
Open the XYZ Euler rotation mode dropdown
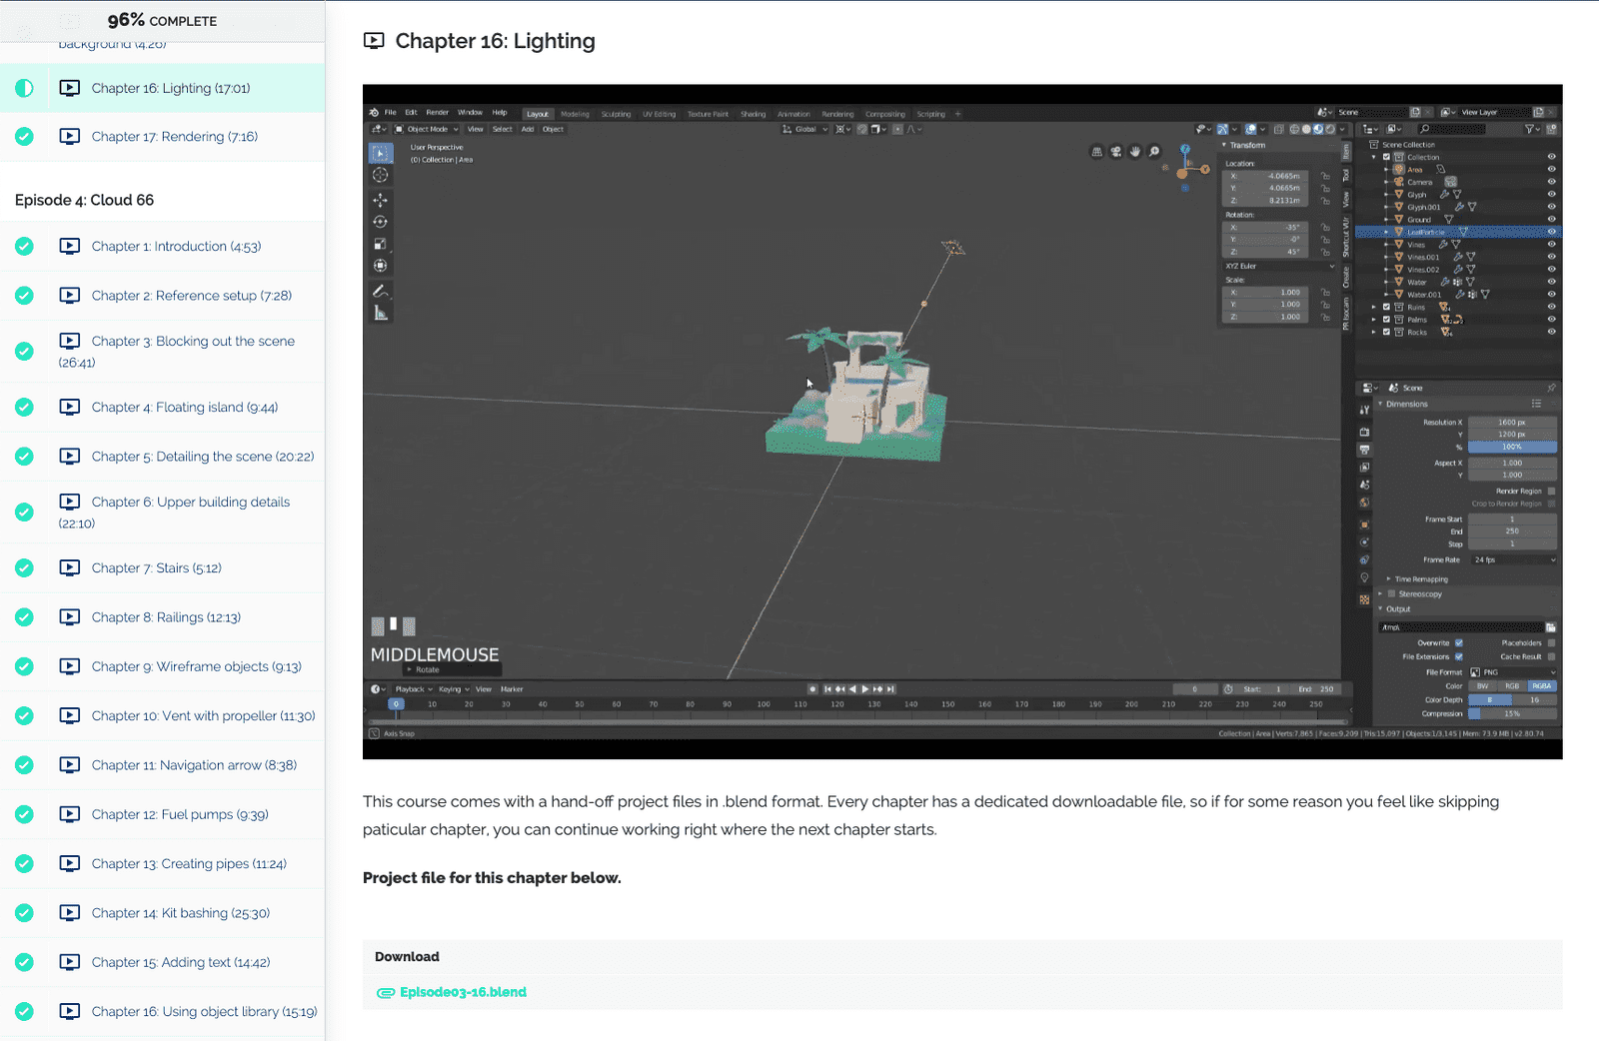1278,267
